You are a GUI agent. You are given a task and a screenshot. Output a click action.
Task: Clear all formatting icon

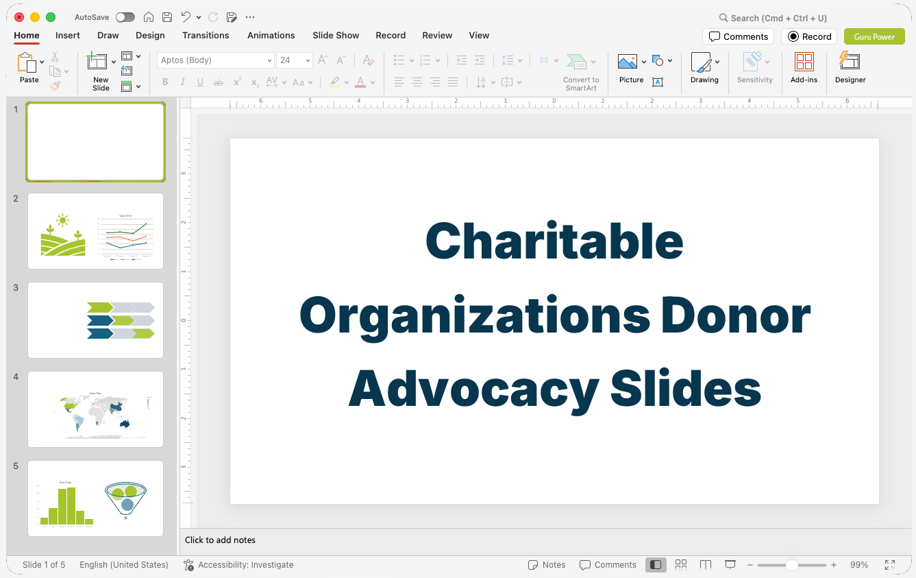pos(368,60)
